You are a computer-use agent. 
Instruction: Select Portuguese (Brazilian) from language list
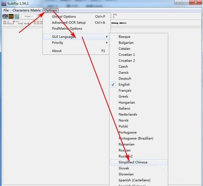tap(136, 138)
